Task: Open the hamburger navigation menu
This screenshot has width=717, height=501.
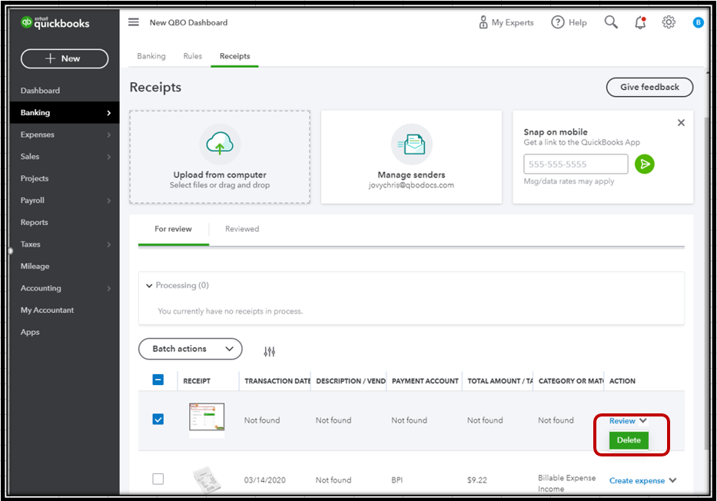Action: pos(133,22)
